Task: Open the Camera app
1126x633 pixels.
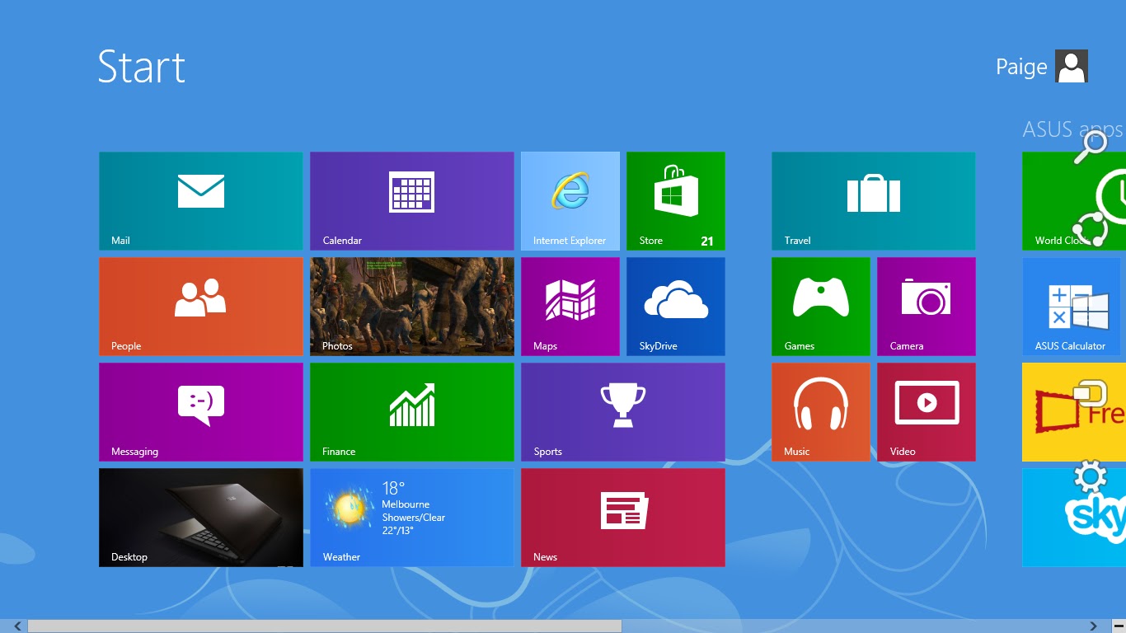Action: click(x=926, y=306)
